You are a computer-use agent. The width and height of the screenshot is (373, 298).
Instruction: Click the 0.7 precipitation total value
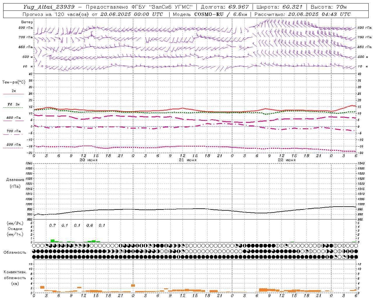[52, 226]
